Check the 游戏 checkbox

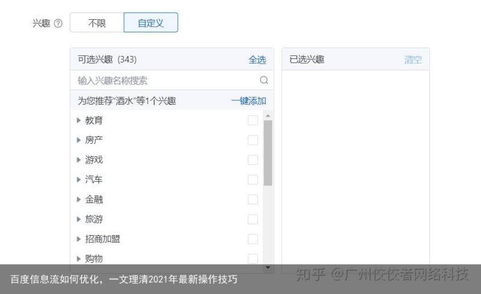(253, 160)
